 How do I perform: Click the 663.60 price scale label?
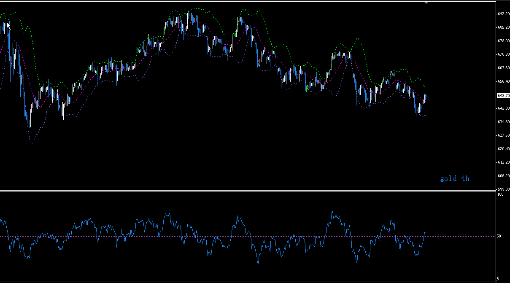pos(504,68)
